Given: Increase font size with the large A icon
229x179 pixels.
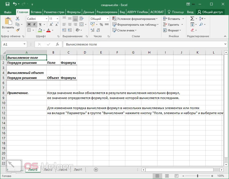Looking at the screenshot, I should tap(51, 24).
